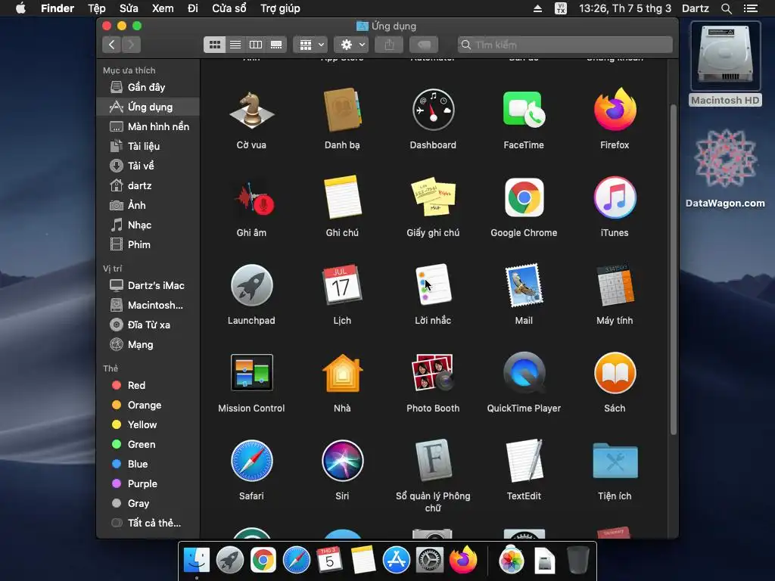Select the Giấy ghi chú stickies app
Image resolution: width=775 pixels, height=581 pixels.
coord(433,197)
